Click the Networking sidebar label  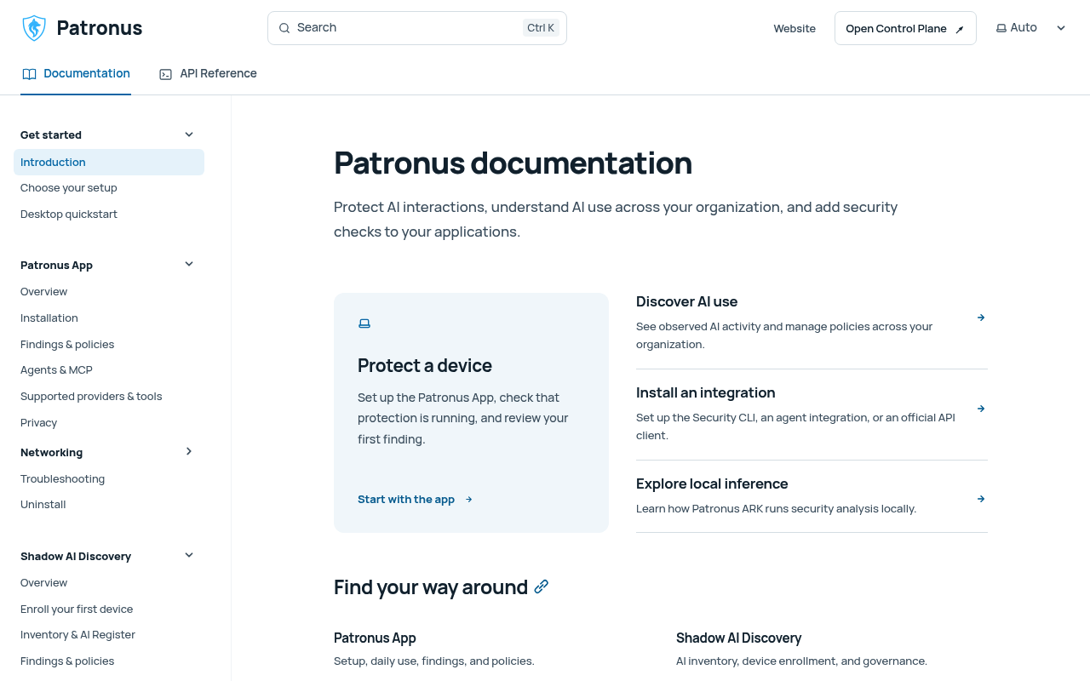point(52,453)
